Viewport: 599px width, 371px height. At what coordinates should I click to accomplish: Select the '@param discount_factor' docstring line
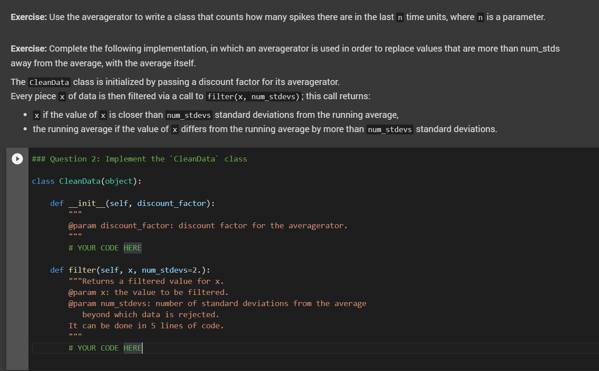coord(208,226)
